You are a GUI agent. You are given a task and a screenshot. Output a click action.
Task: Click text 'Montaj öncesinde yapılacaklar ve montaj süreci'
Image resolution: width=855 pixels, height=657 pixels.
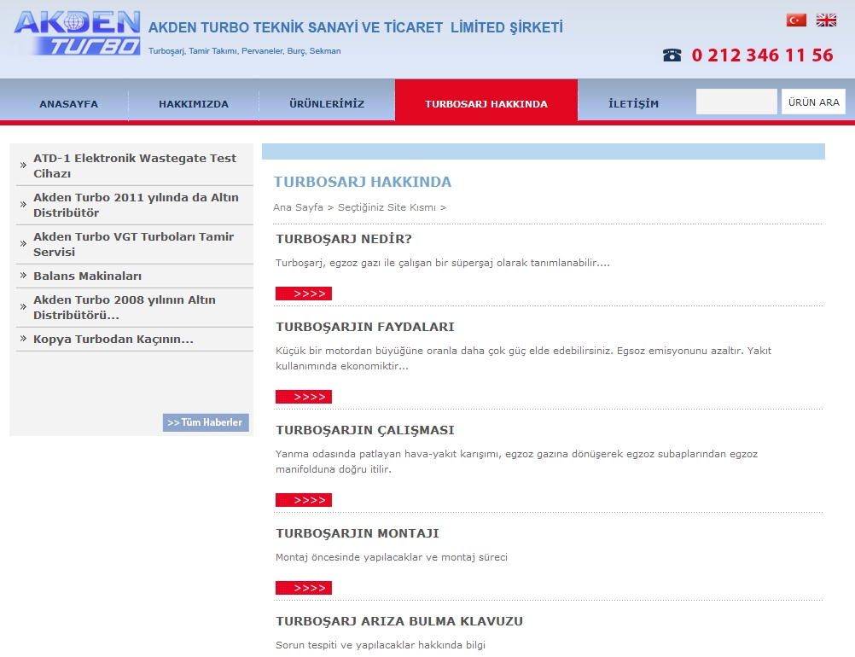392,557
